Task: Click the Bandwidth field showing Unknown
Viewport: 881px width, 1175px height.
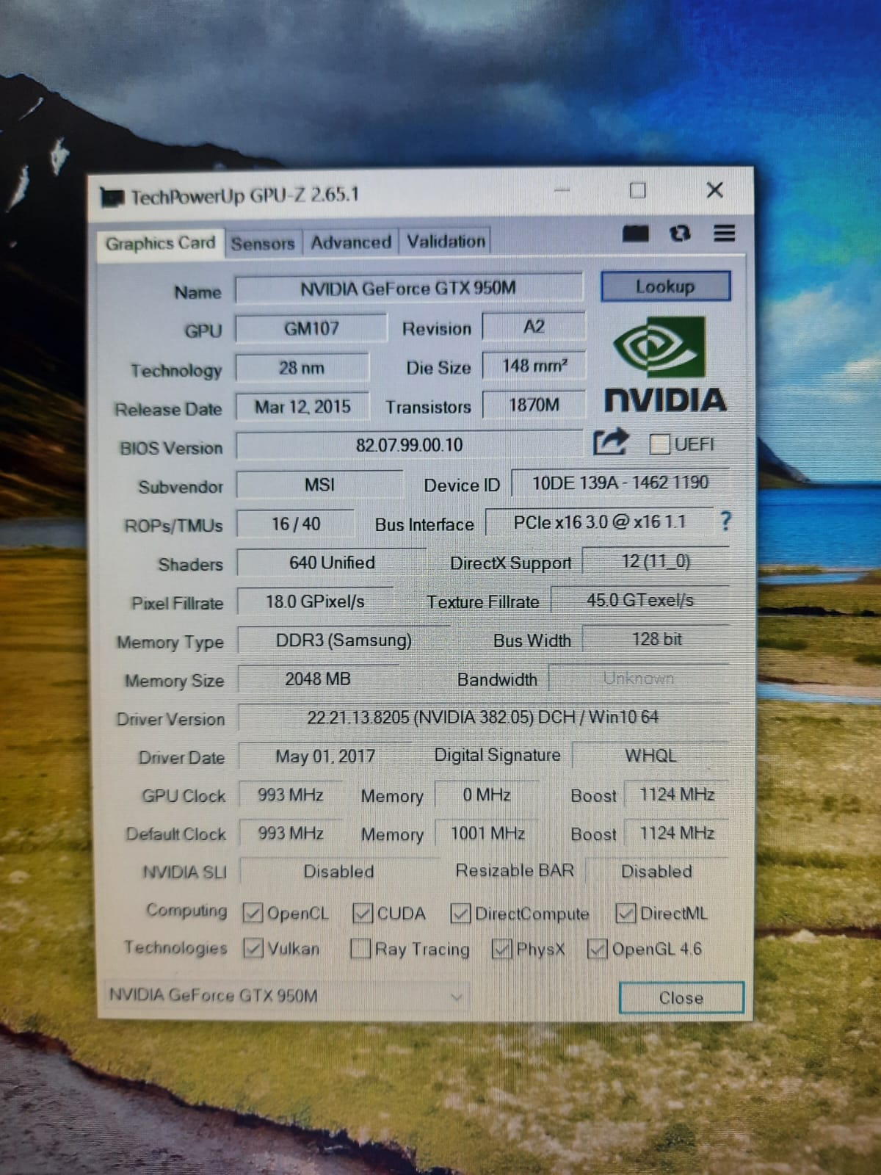Action: pos(639,678)
